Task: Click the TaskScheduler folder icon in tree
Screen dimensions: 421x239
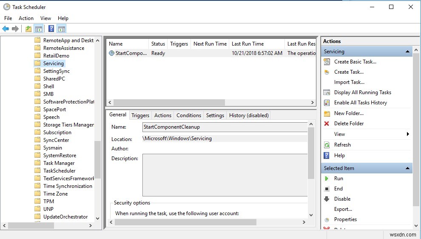Action: coord(37,171)
